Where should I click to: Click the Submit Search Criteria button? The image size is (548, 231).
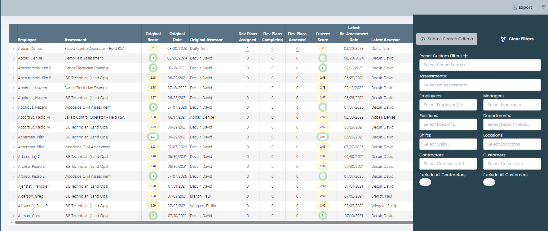click(x=447, y=39)
